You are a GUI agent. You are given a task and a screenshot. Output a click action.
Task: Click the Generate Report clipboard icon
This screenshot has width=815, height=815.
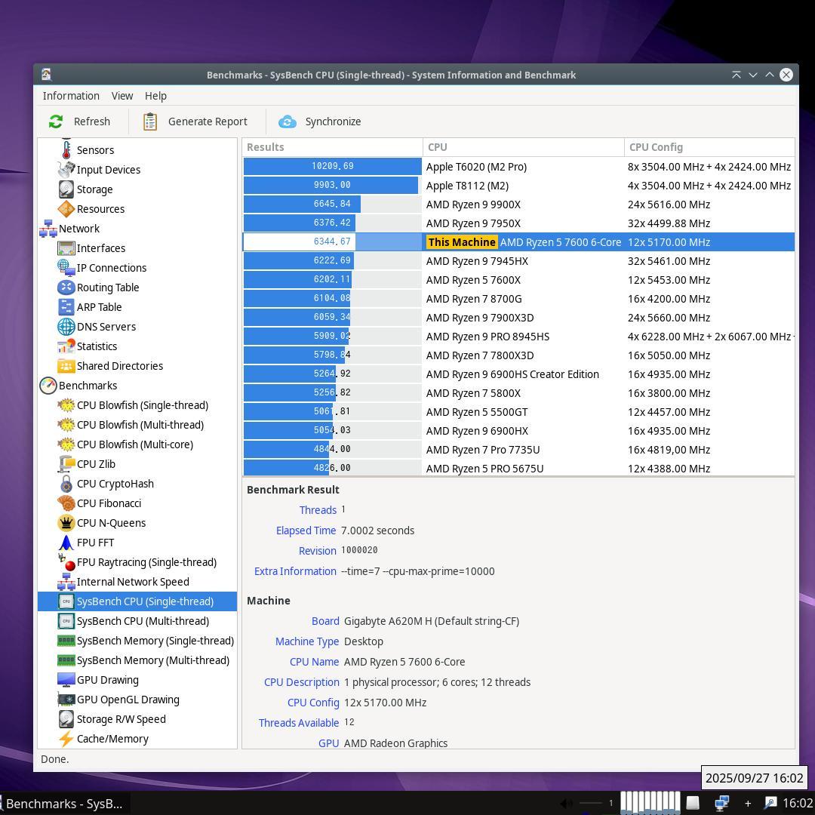pyautogui.click(x=150, y=121)
